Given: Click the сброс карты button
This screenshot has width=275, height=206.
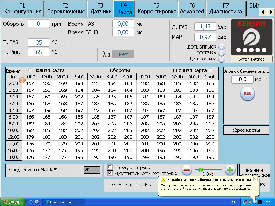Looking at the screenshot, I should [x=246, y=130].
